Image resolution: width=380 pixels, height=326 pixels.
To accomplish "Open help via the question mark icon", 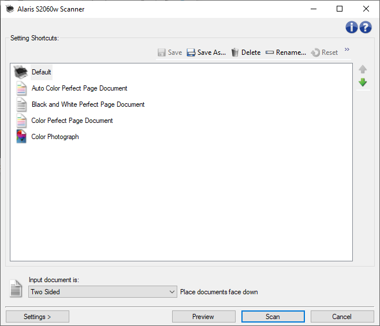I will pyautogui.click(x=366, y=27).
